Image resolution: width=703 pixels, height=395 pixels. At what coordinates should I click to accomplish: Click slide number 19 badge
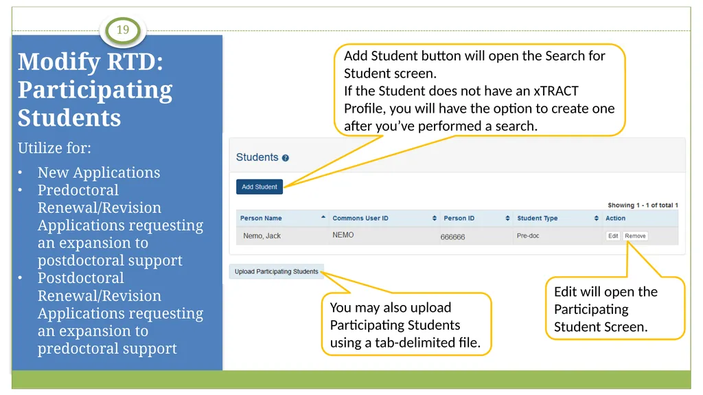pos(123,30)
